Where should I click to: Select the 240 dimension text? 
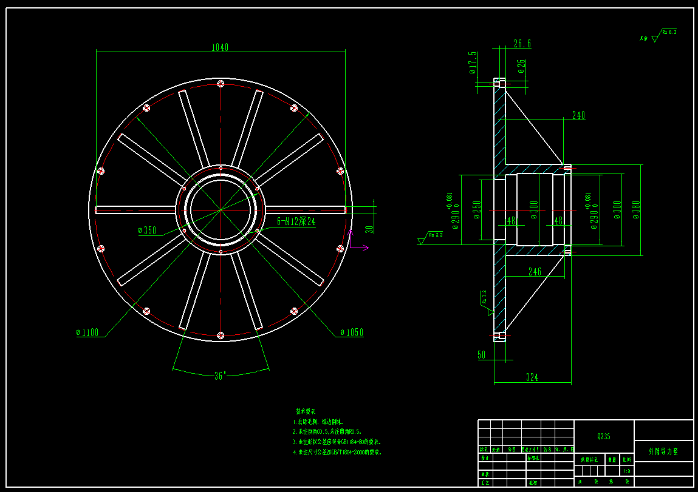(x=578, y=115)
